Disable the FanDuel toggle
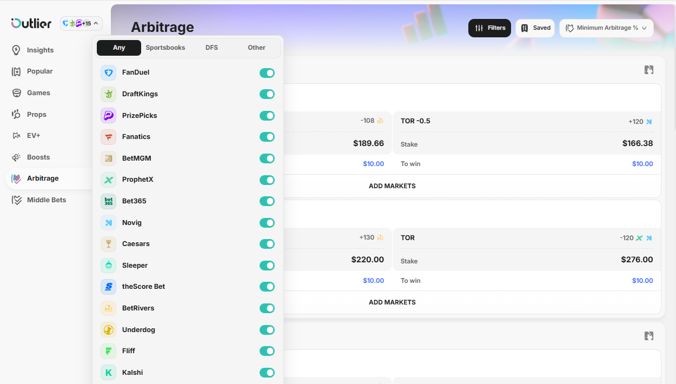This screenshot has width=676, height=384. pyautogui.click(x=267, y=73)
